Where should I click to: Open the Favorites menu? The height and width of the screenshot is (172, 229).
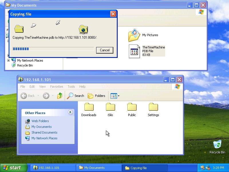(56, 87)
